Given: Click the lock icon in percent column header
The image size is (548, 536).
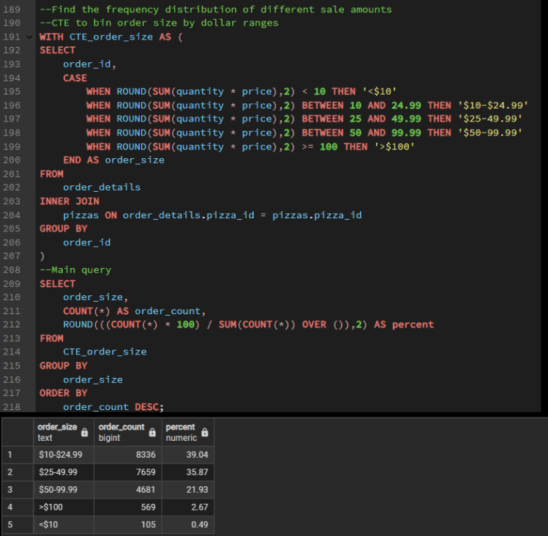Looking at the screenshot, I should 204,433.
